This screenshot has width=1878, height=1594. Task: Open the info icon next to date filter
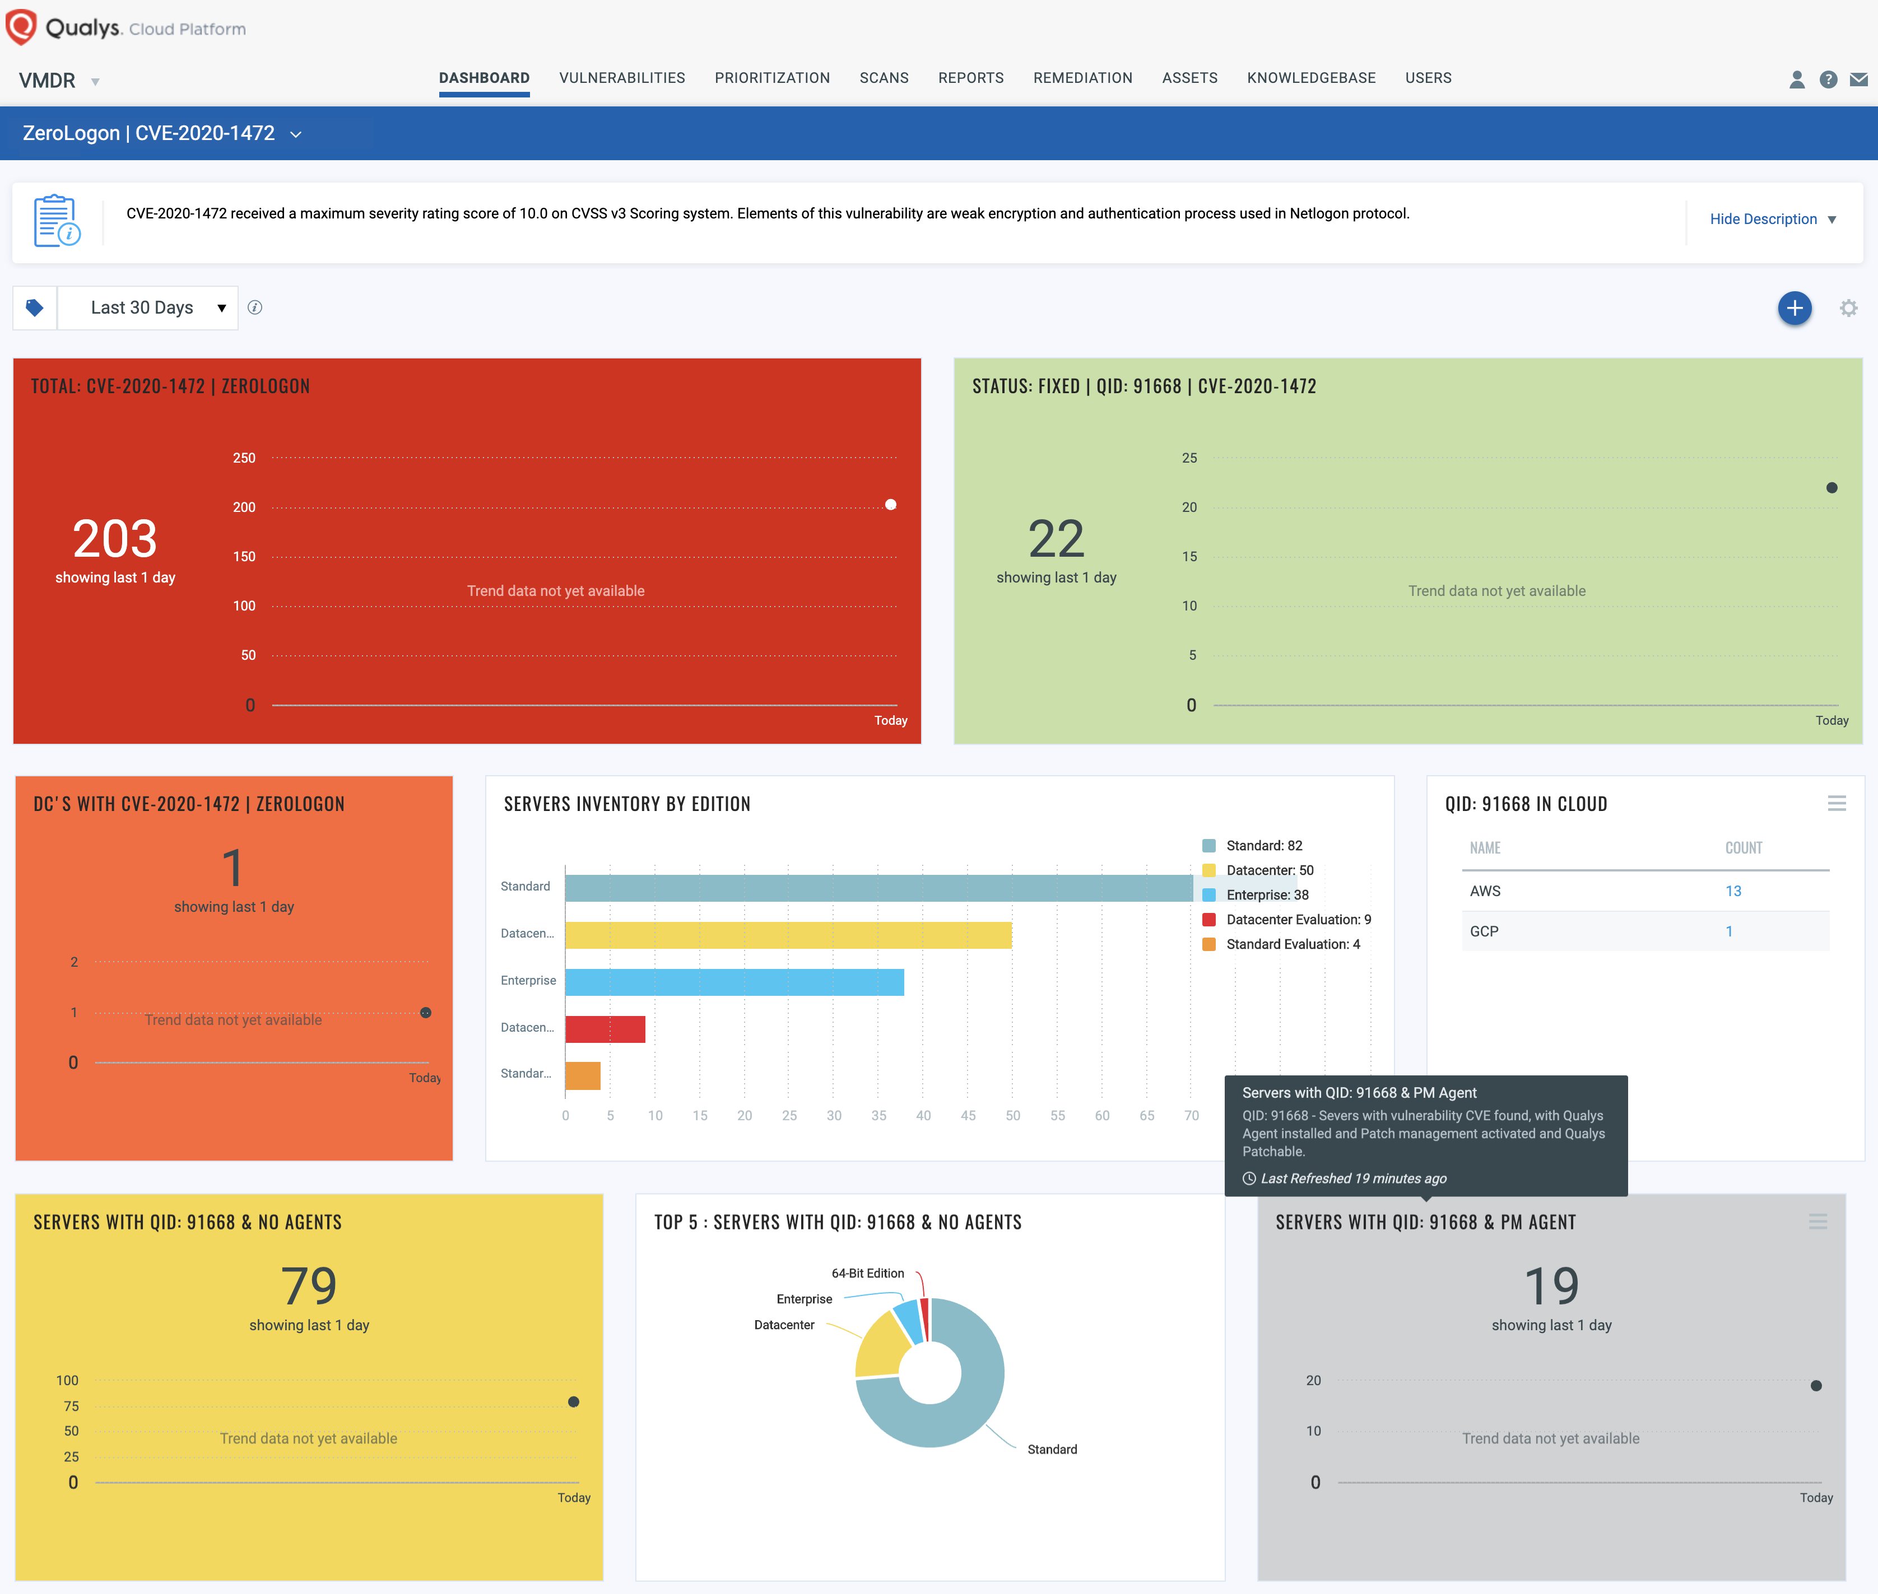pos(256,307)
